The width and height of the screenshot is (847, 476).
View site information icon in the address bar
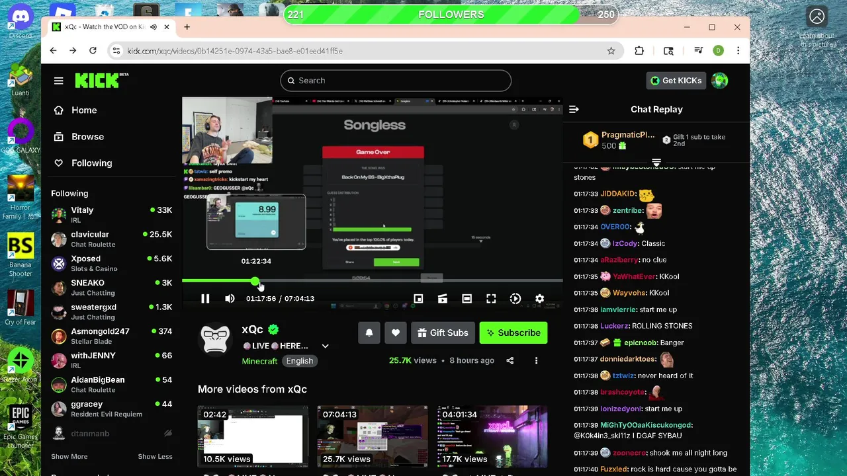116,50
